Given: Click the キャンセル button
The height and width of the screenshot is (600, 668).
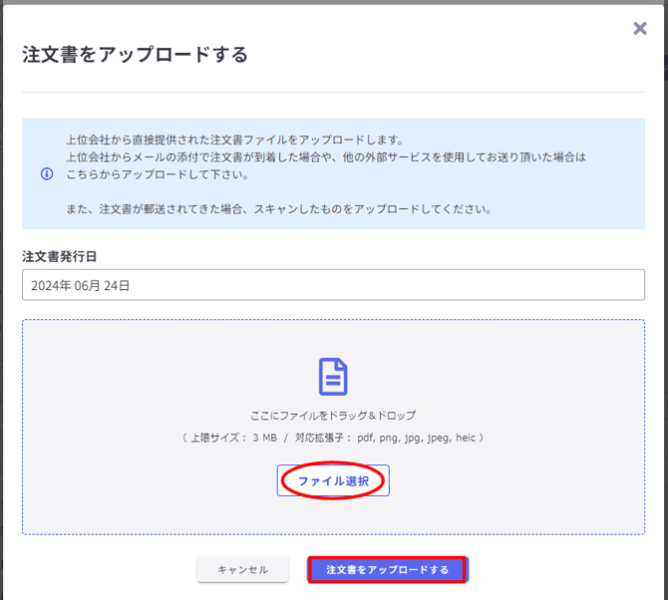Looking at the screenshot, I should (x=242, y=569).
